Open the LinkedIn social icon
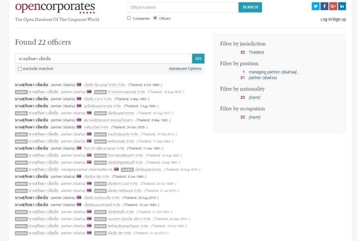Viewport: 357px width, 241px height. [342, 6]
